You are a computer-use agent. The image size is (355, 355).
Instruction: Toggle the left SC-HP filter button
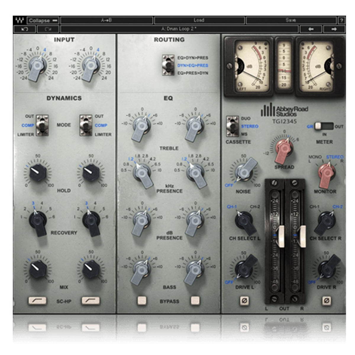click(x=37, y=301)
